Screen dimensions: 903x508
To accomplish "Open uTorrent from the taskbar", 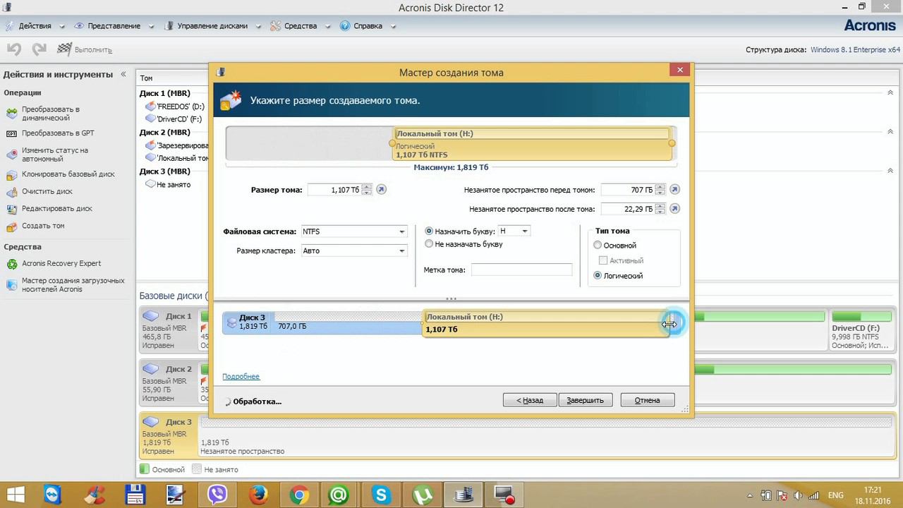I will point(423,495).
